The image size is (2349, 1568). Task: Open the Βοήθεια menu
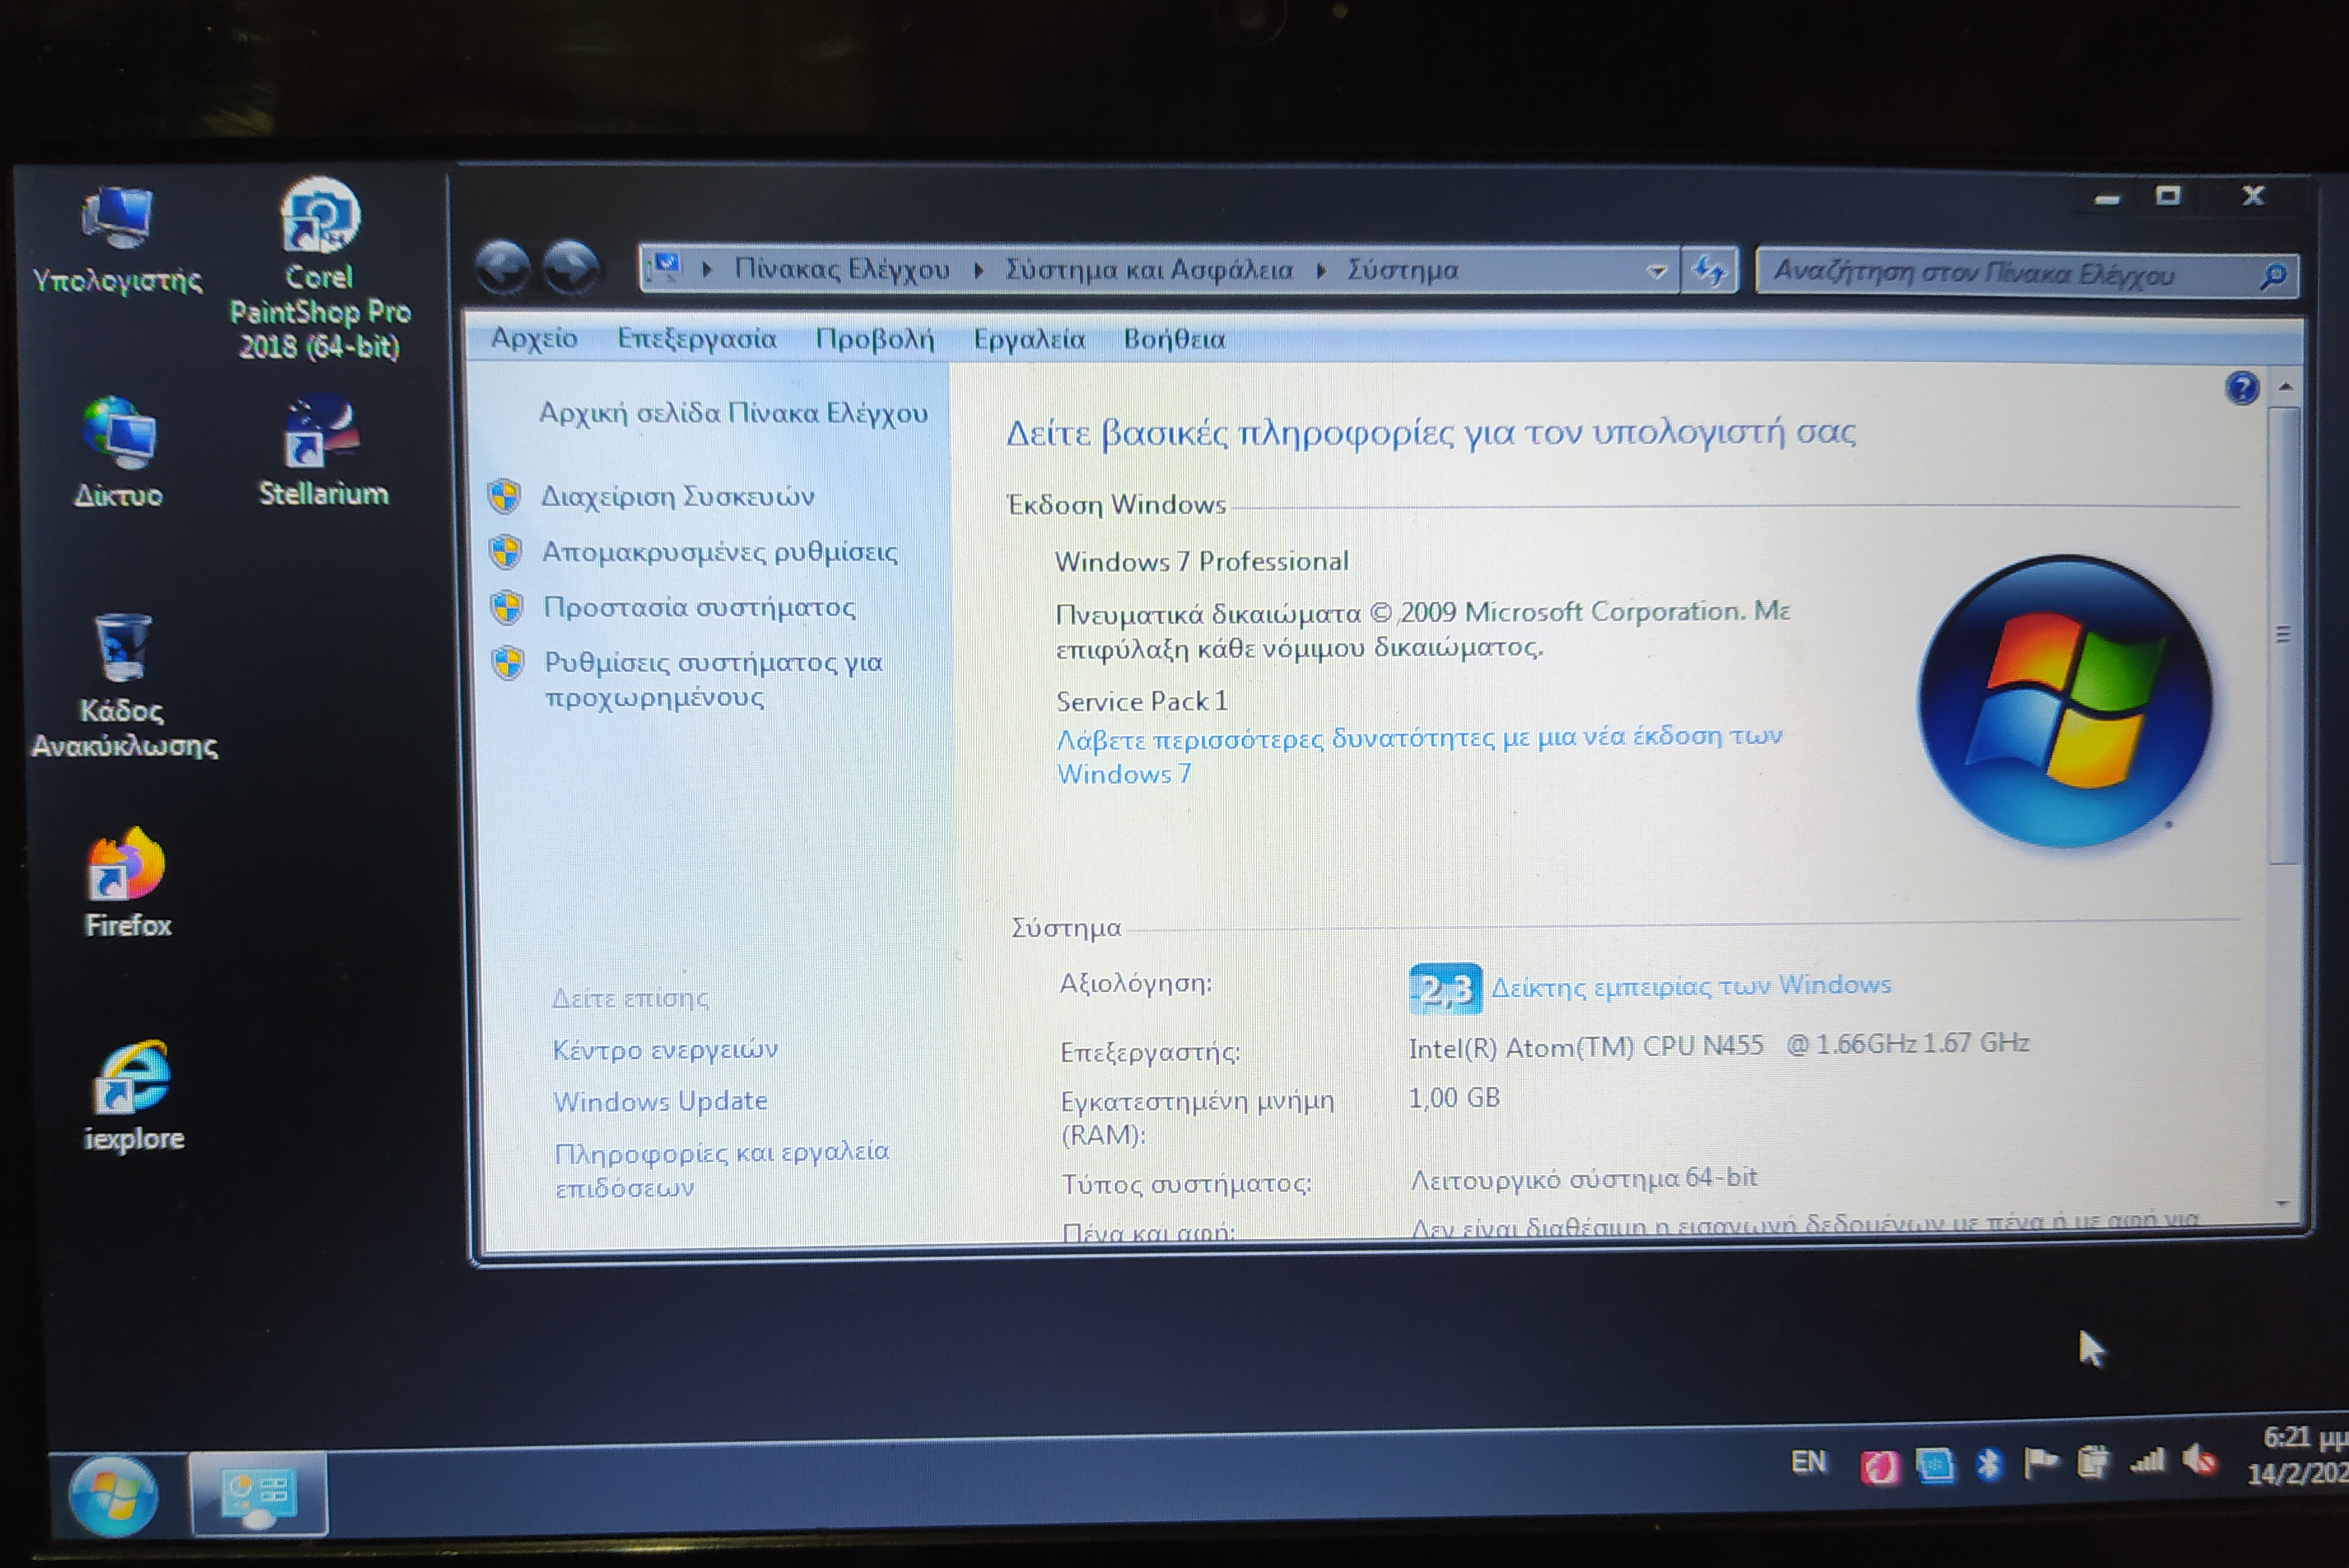click(1175, 340)
